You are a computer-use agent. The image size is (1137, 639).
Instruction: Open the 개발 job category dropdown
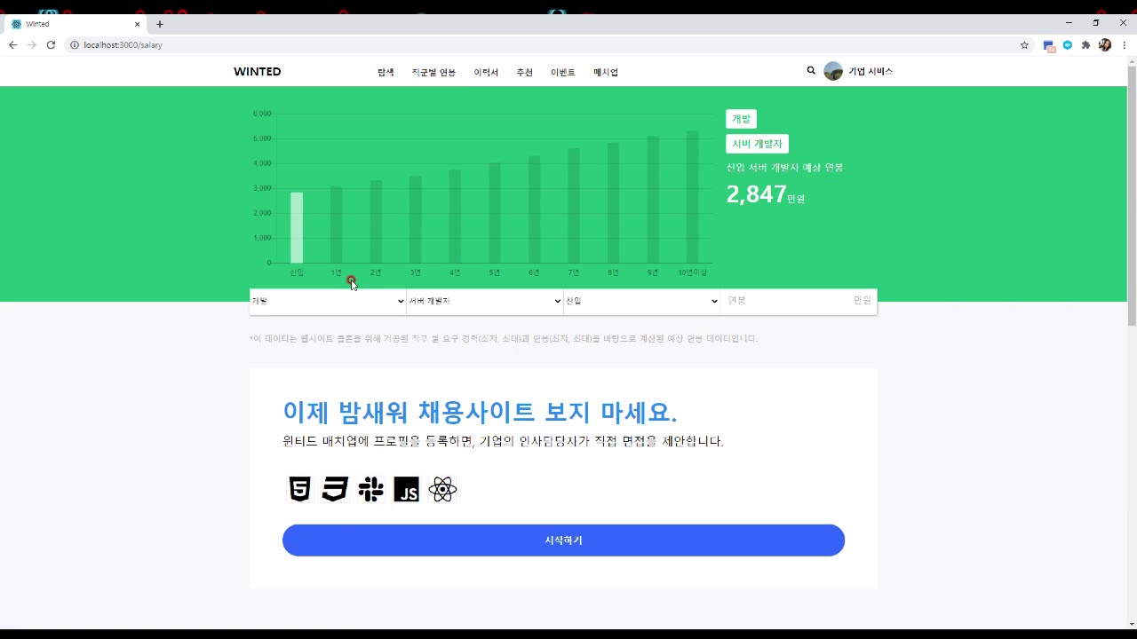[328, 301]
